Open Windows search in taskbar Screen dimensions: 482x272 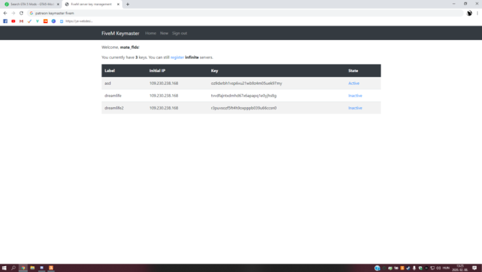tap(13, 268)
